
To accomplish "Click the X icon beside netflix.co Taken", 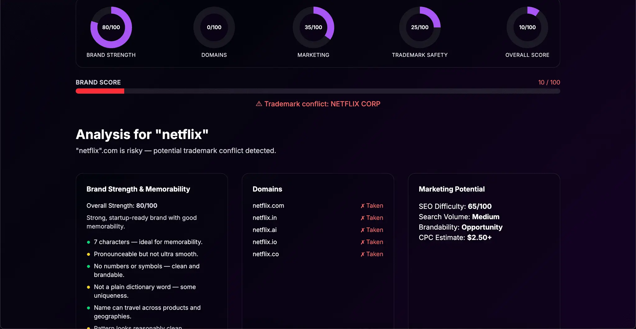I will coord(362,254).
